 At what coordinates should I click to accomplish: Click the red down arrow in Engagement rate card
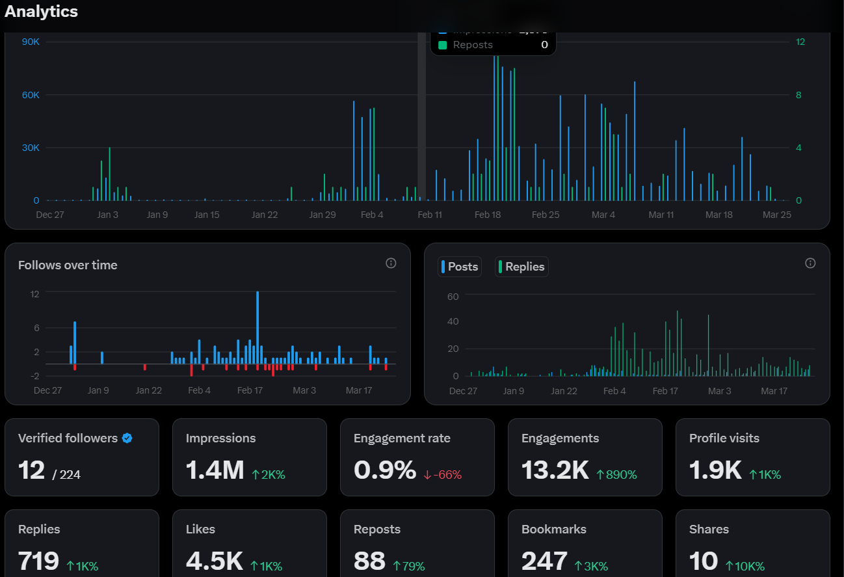[427, 475]
